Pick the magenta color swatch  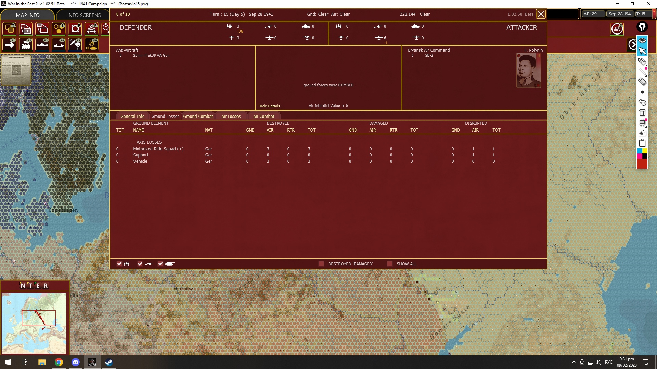[640, 156]
